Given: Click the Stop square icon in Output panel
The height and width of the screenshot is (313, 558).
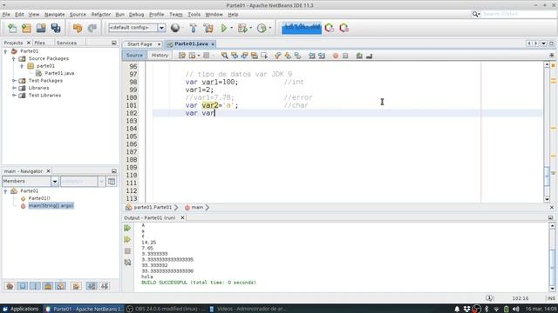Looking at the screenshot, I should pos(127,251).
